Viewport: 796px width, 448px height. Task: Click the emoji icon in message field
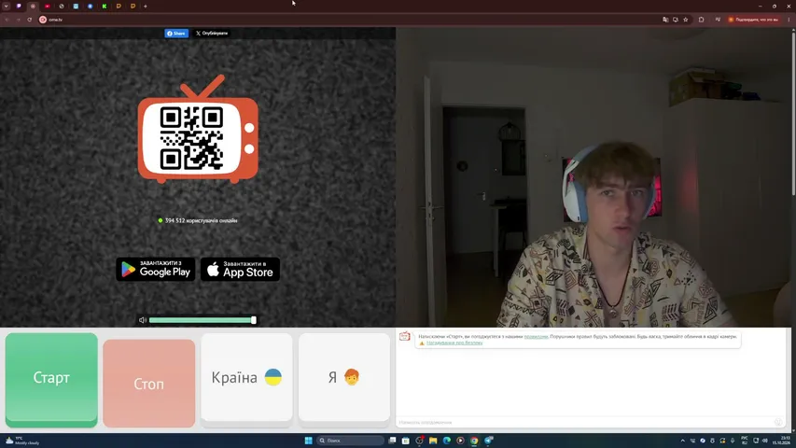click(777, 422)
